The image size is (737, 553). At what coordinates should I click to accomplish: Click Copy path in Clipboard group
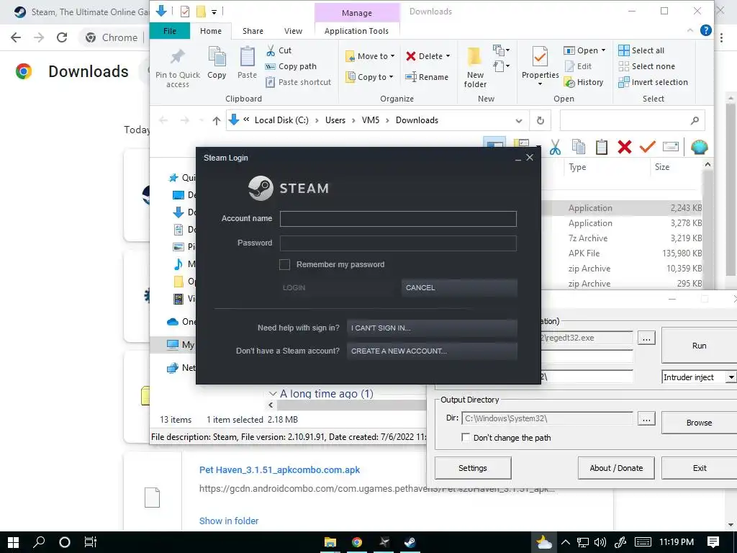(291, 66)
